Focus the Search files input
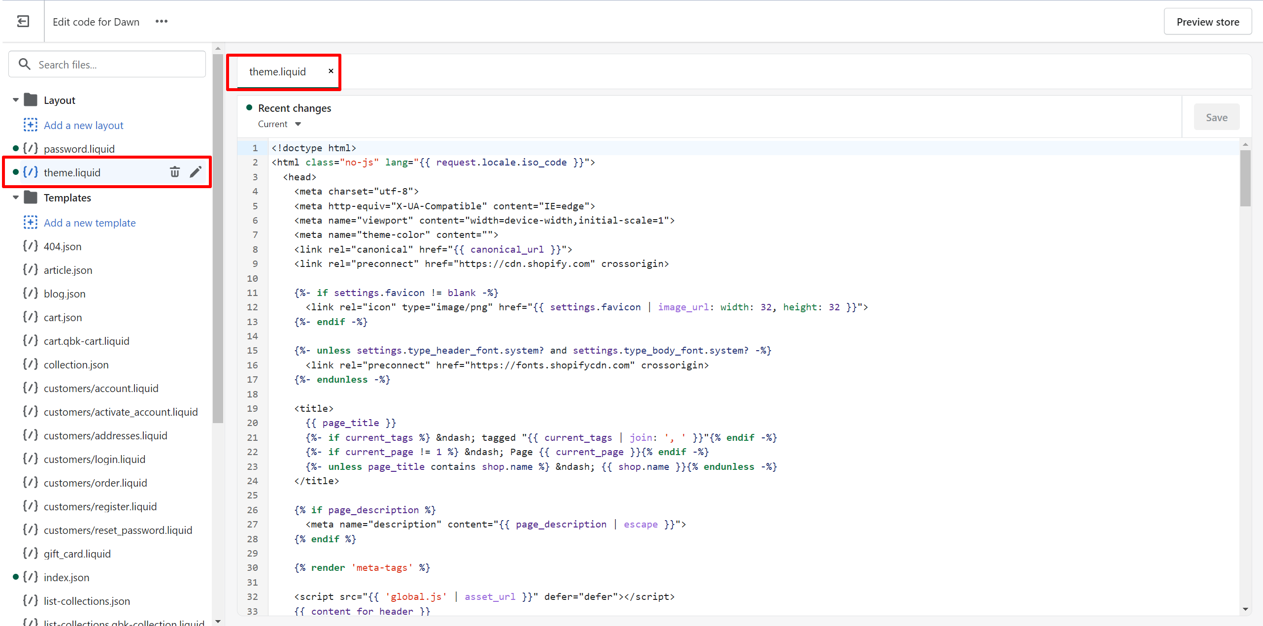This screenshot has height=626, width=1263. [107, 65]
